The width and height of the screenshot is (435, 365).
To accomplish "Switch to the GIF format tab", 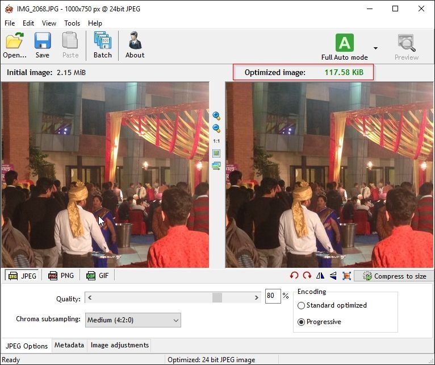I will coord(97,276).
